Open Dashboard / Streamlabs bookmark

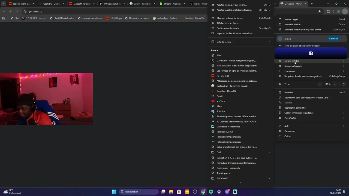click(x=241, y=127)
